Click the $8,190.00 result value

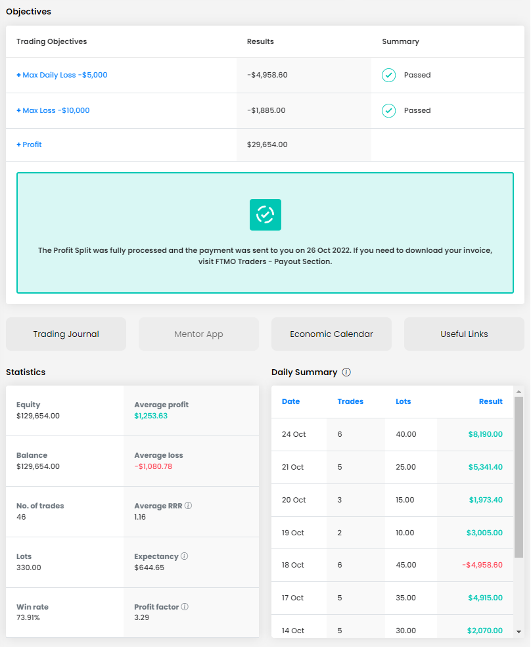point(485,434)
